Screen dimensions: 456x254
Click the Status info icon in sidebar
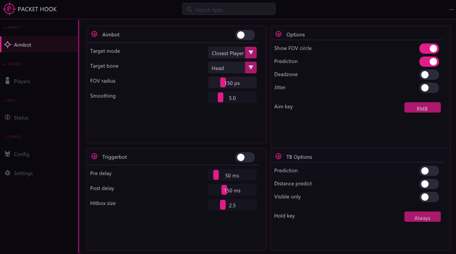pos(7,117)
